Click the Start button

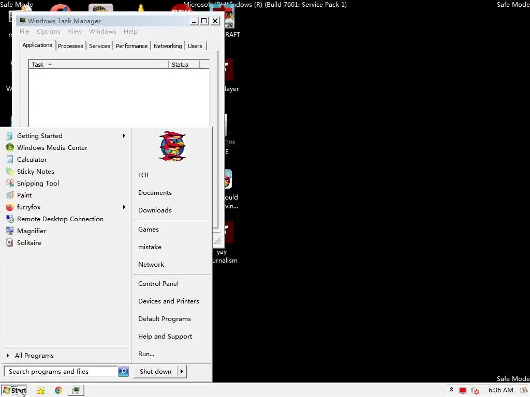click(x=14, y=391)
